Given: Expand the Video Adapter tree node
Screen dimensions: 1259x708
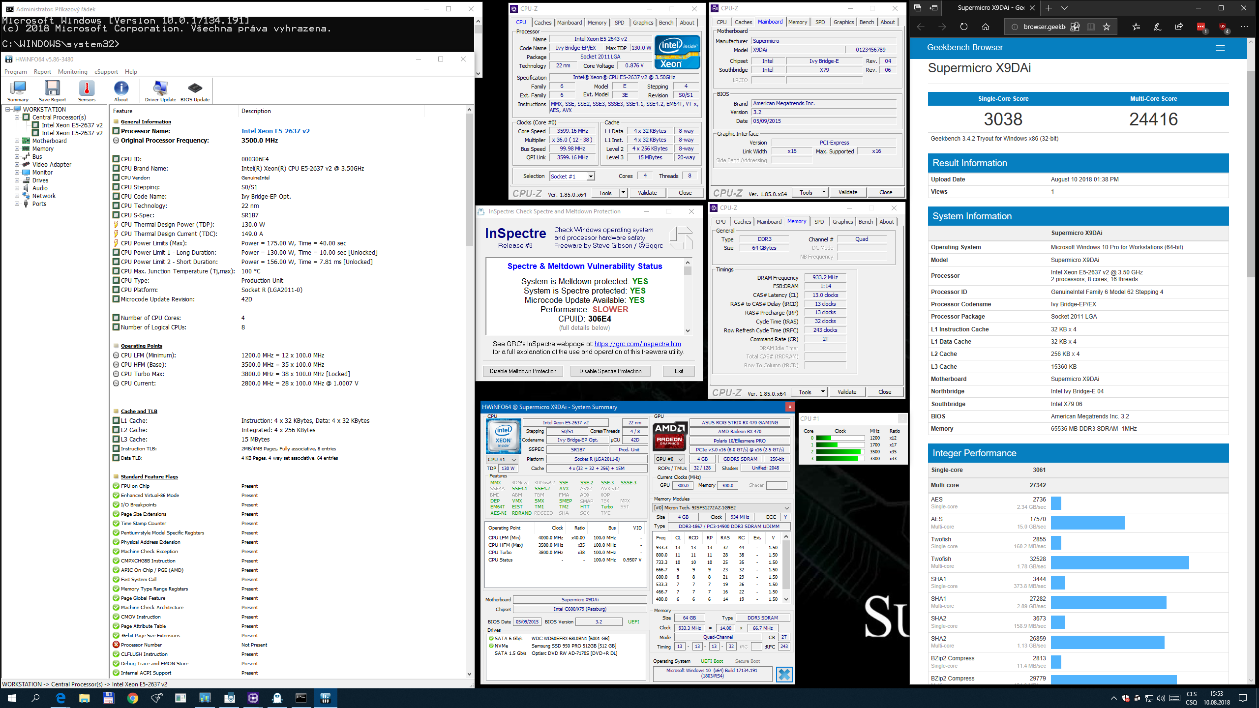Looking at the screenshot, I should 17,165.
